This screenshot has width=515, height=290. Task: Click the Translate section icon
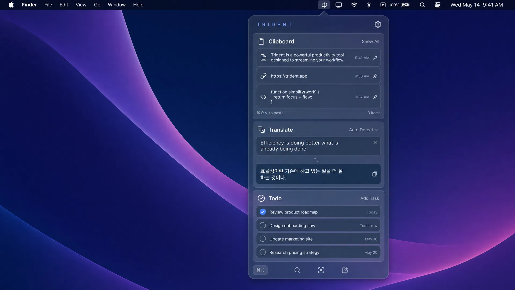tap(261, 130)
